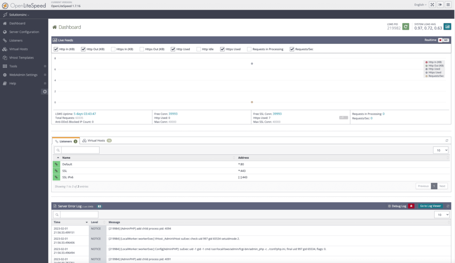Expand the Help submenu plus icon

pos(45,83)
